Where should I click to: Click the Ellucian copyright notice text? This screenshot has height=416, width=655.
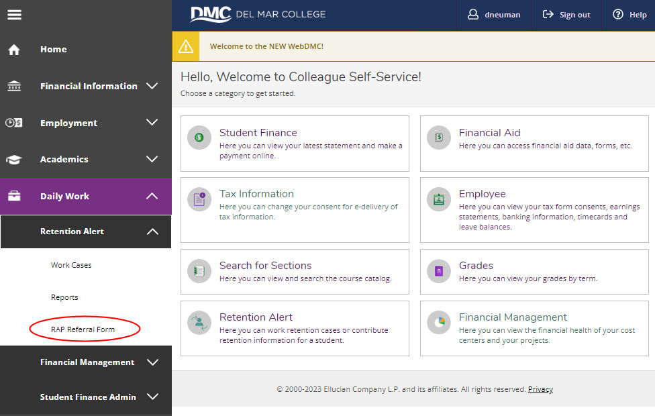(401, 389)
